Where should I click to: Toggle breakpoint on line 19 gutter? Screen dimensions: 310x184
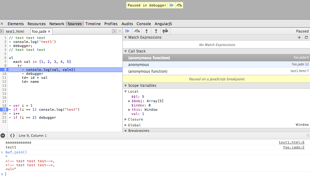(4, 109)
